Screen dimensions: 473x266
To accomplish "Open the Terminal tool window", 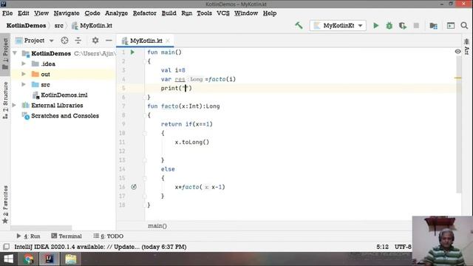I will [67, 236].
